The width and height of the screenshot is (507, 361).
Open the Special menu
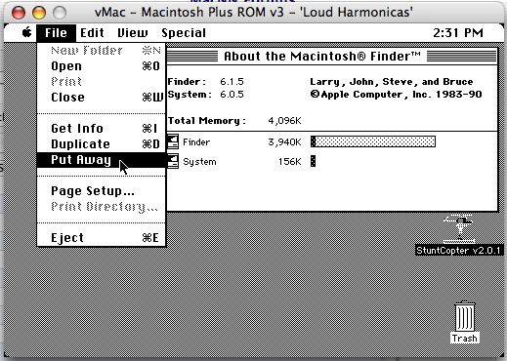(x=184, y=33)
